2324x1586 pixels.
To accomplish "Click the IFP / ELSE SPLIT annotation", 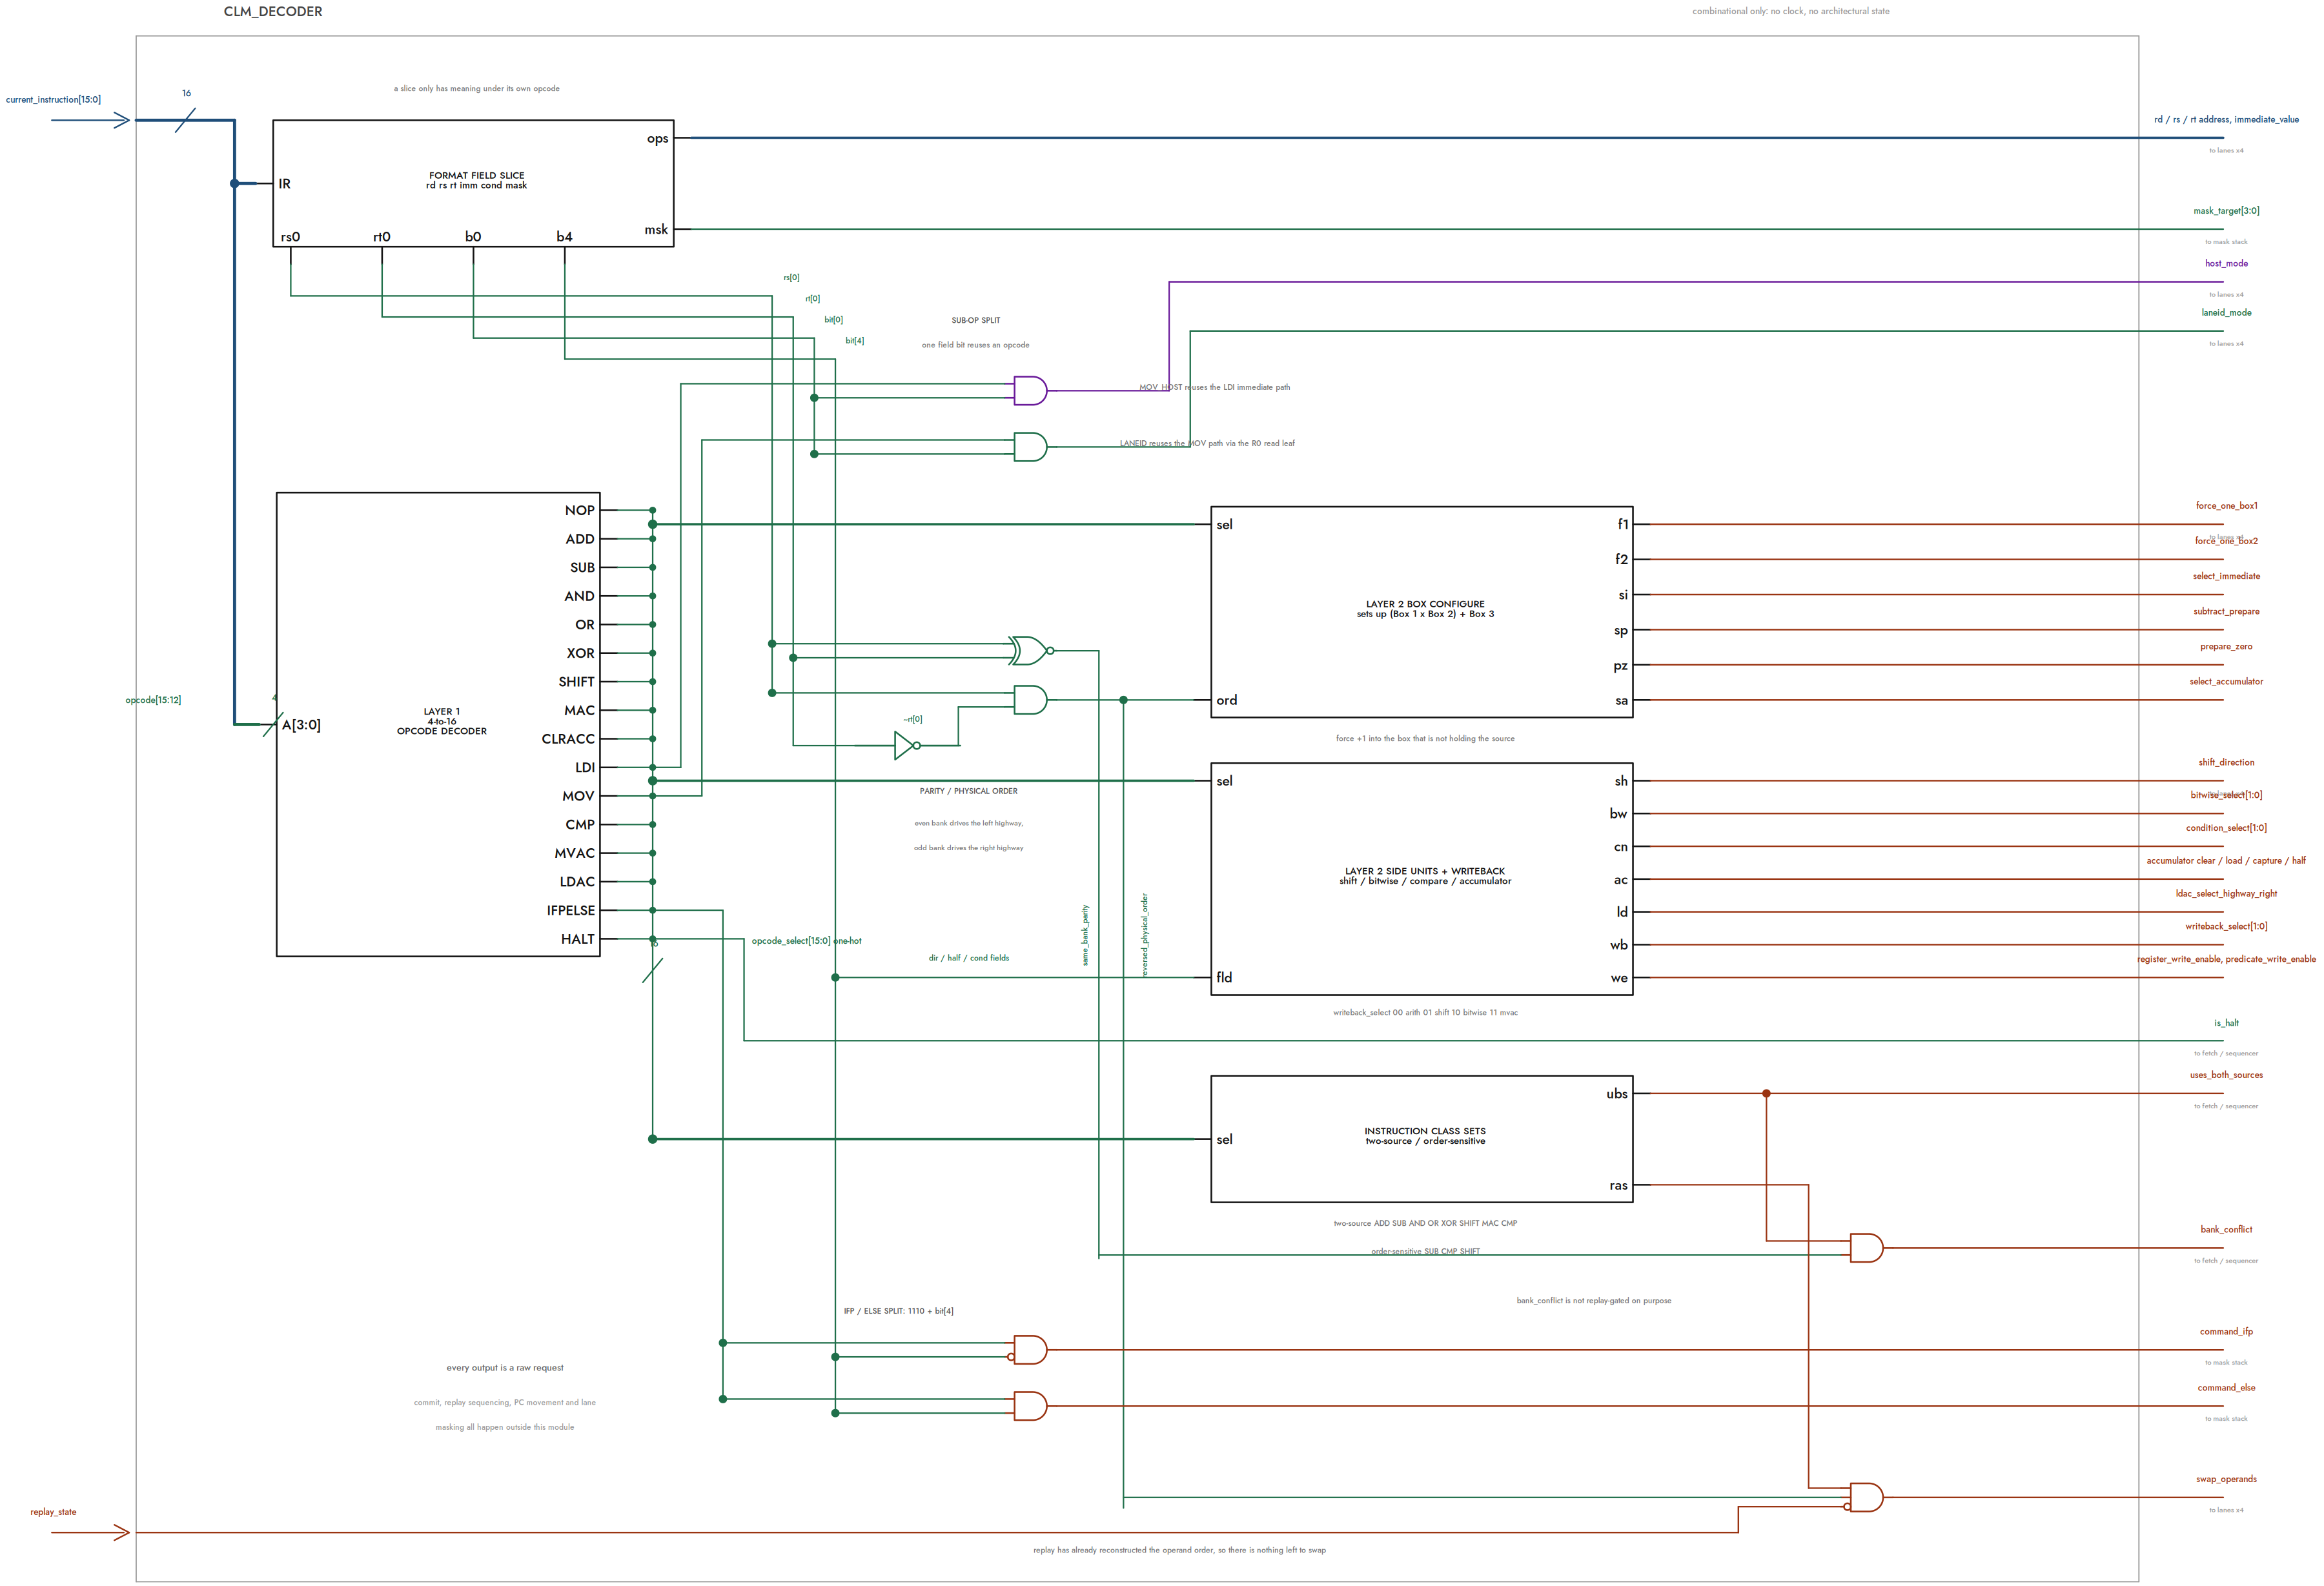I will [898, 1310].
